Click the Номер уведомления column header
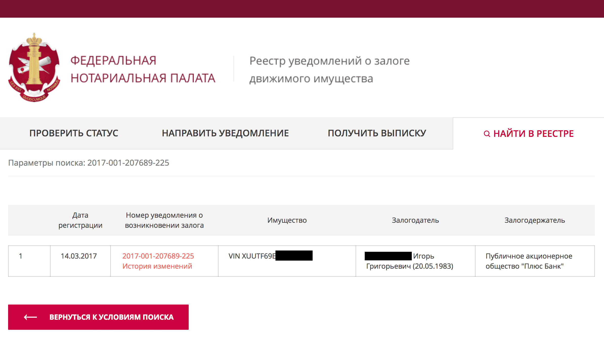Image resolution: width=604 pixels, height=351 pixels. point(164,220)
